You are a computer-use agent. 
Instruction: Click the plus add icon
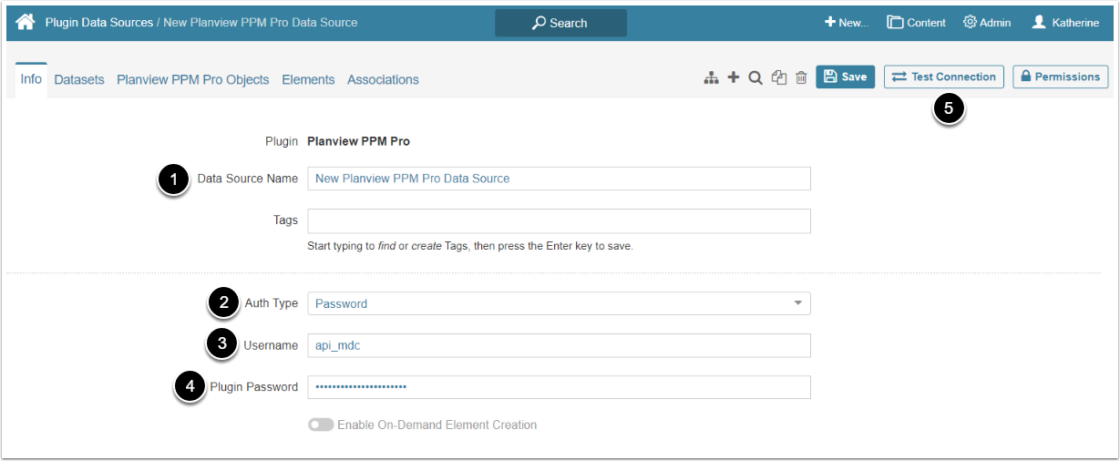click(734, 78)
